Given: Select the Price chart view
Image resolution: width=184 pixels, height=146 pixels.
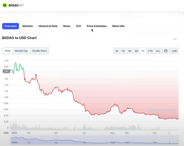Looking at the screenshot, I should tap(8, 51).
